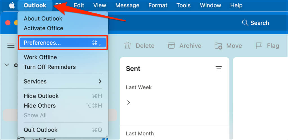Click the Delete trash icon
288x140 pixels.
point(128,46)
